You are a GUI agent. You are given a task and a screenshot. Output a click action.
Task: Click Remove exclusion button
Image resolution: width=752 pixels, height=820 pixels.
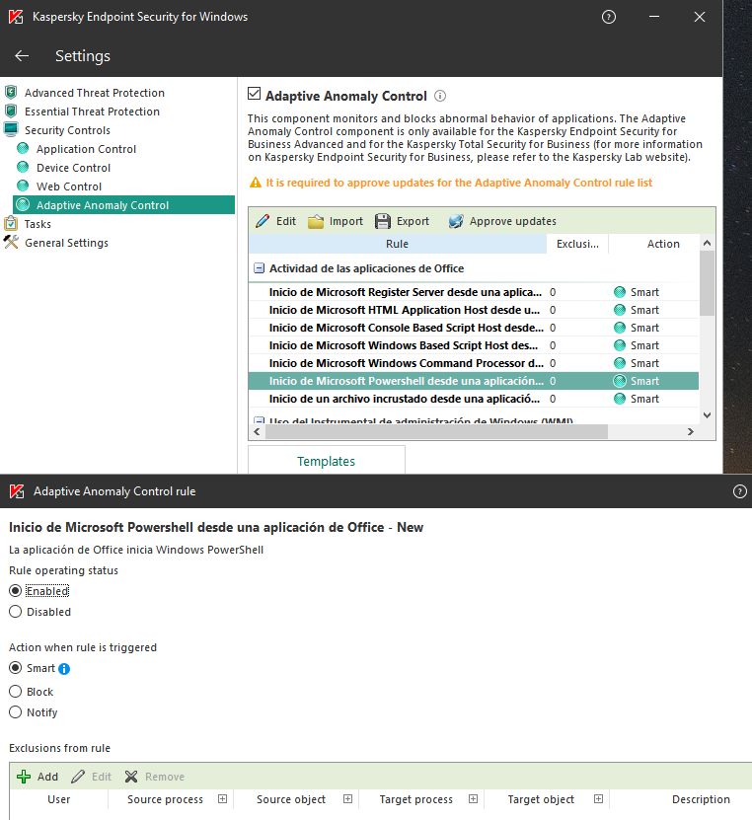(x=155, y=777)
